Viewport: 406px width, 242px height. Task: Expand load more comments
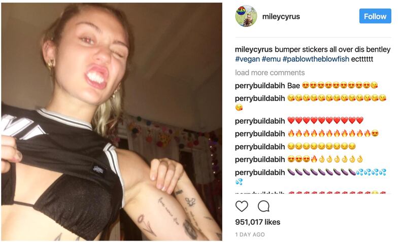click(270, 73)
